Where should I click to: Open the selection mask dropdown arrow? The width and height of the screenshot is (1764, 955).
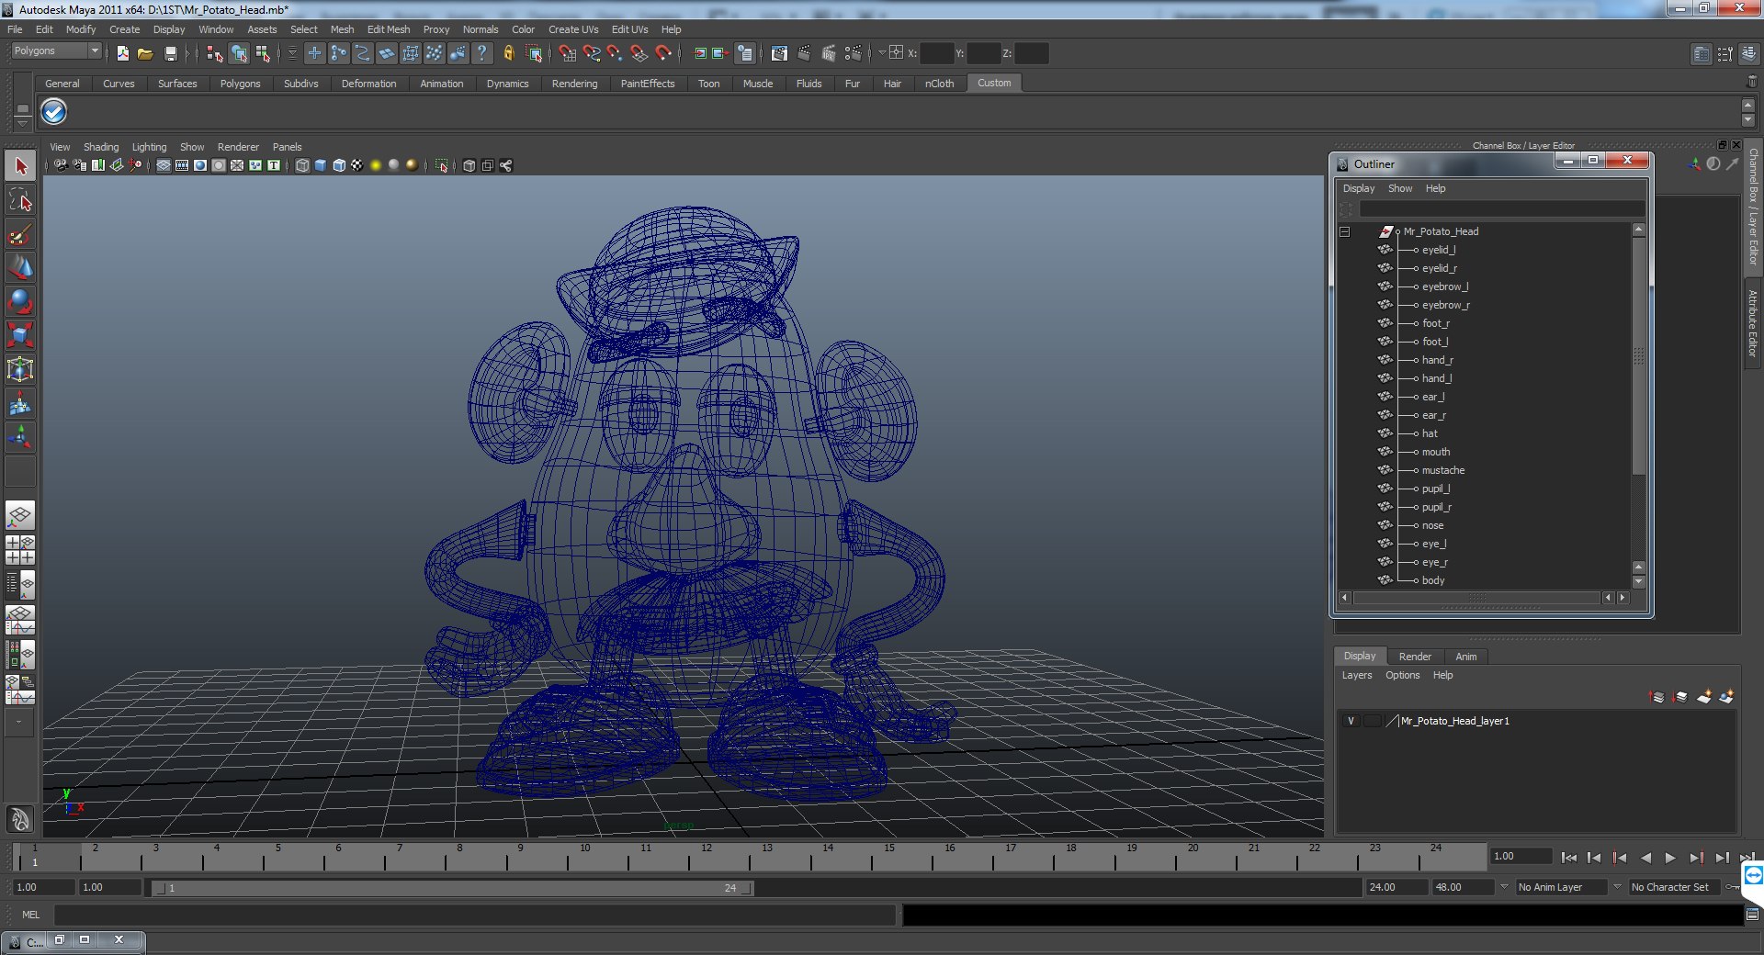pyautogui.click(x=292, y=53)
